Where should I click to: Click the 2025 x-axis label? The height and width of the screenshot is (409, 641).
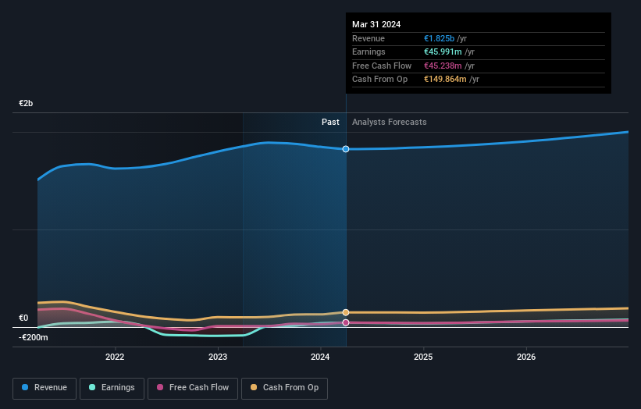(x=423, y=357)
